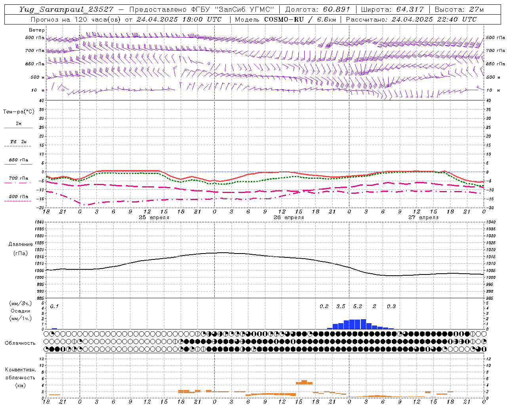
Task: Select the longitude value 60.891
Action: click(x=337, y=9)
